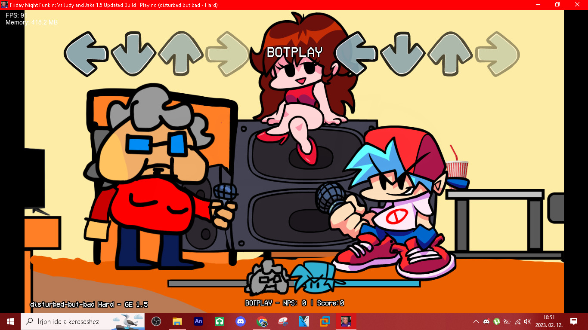This screenshot has width=588, height=330.
Task: Click the BOTPLAY text at top
Action: (294, 52)
